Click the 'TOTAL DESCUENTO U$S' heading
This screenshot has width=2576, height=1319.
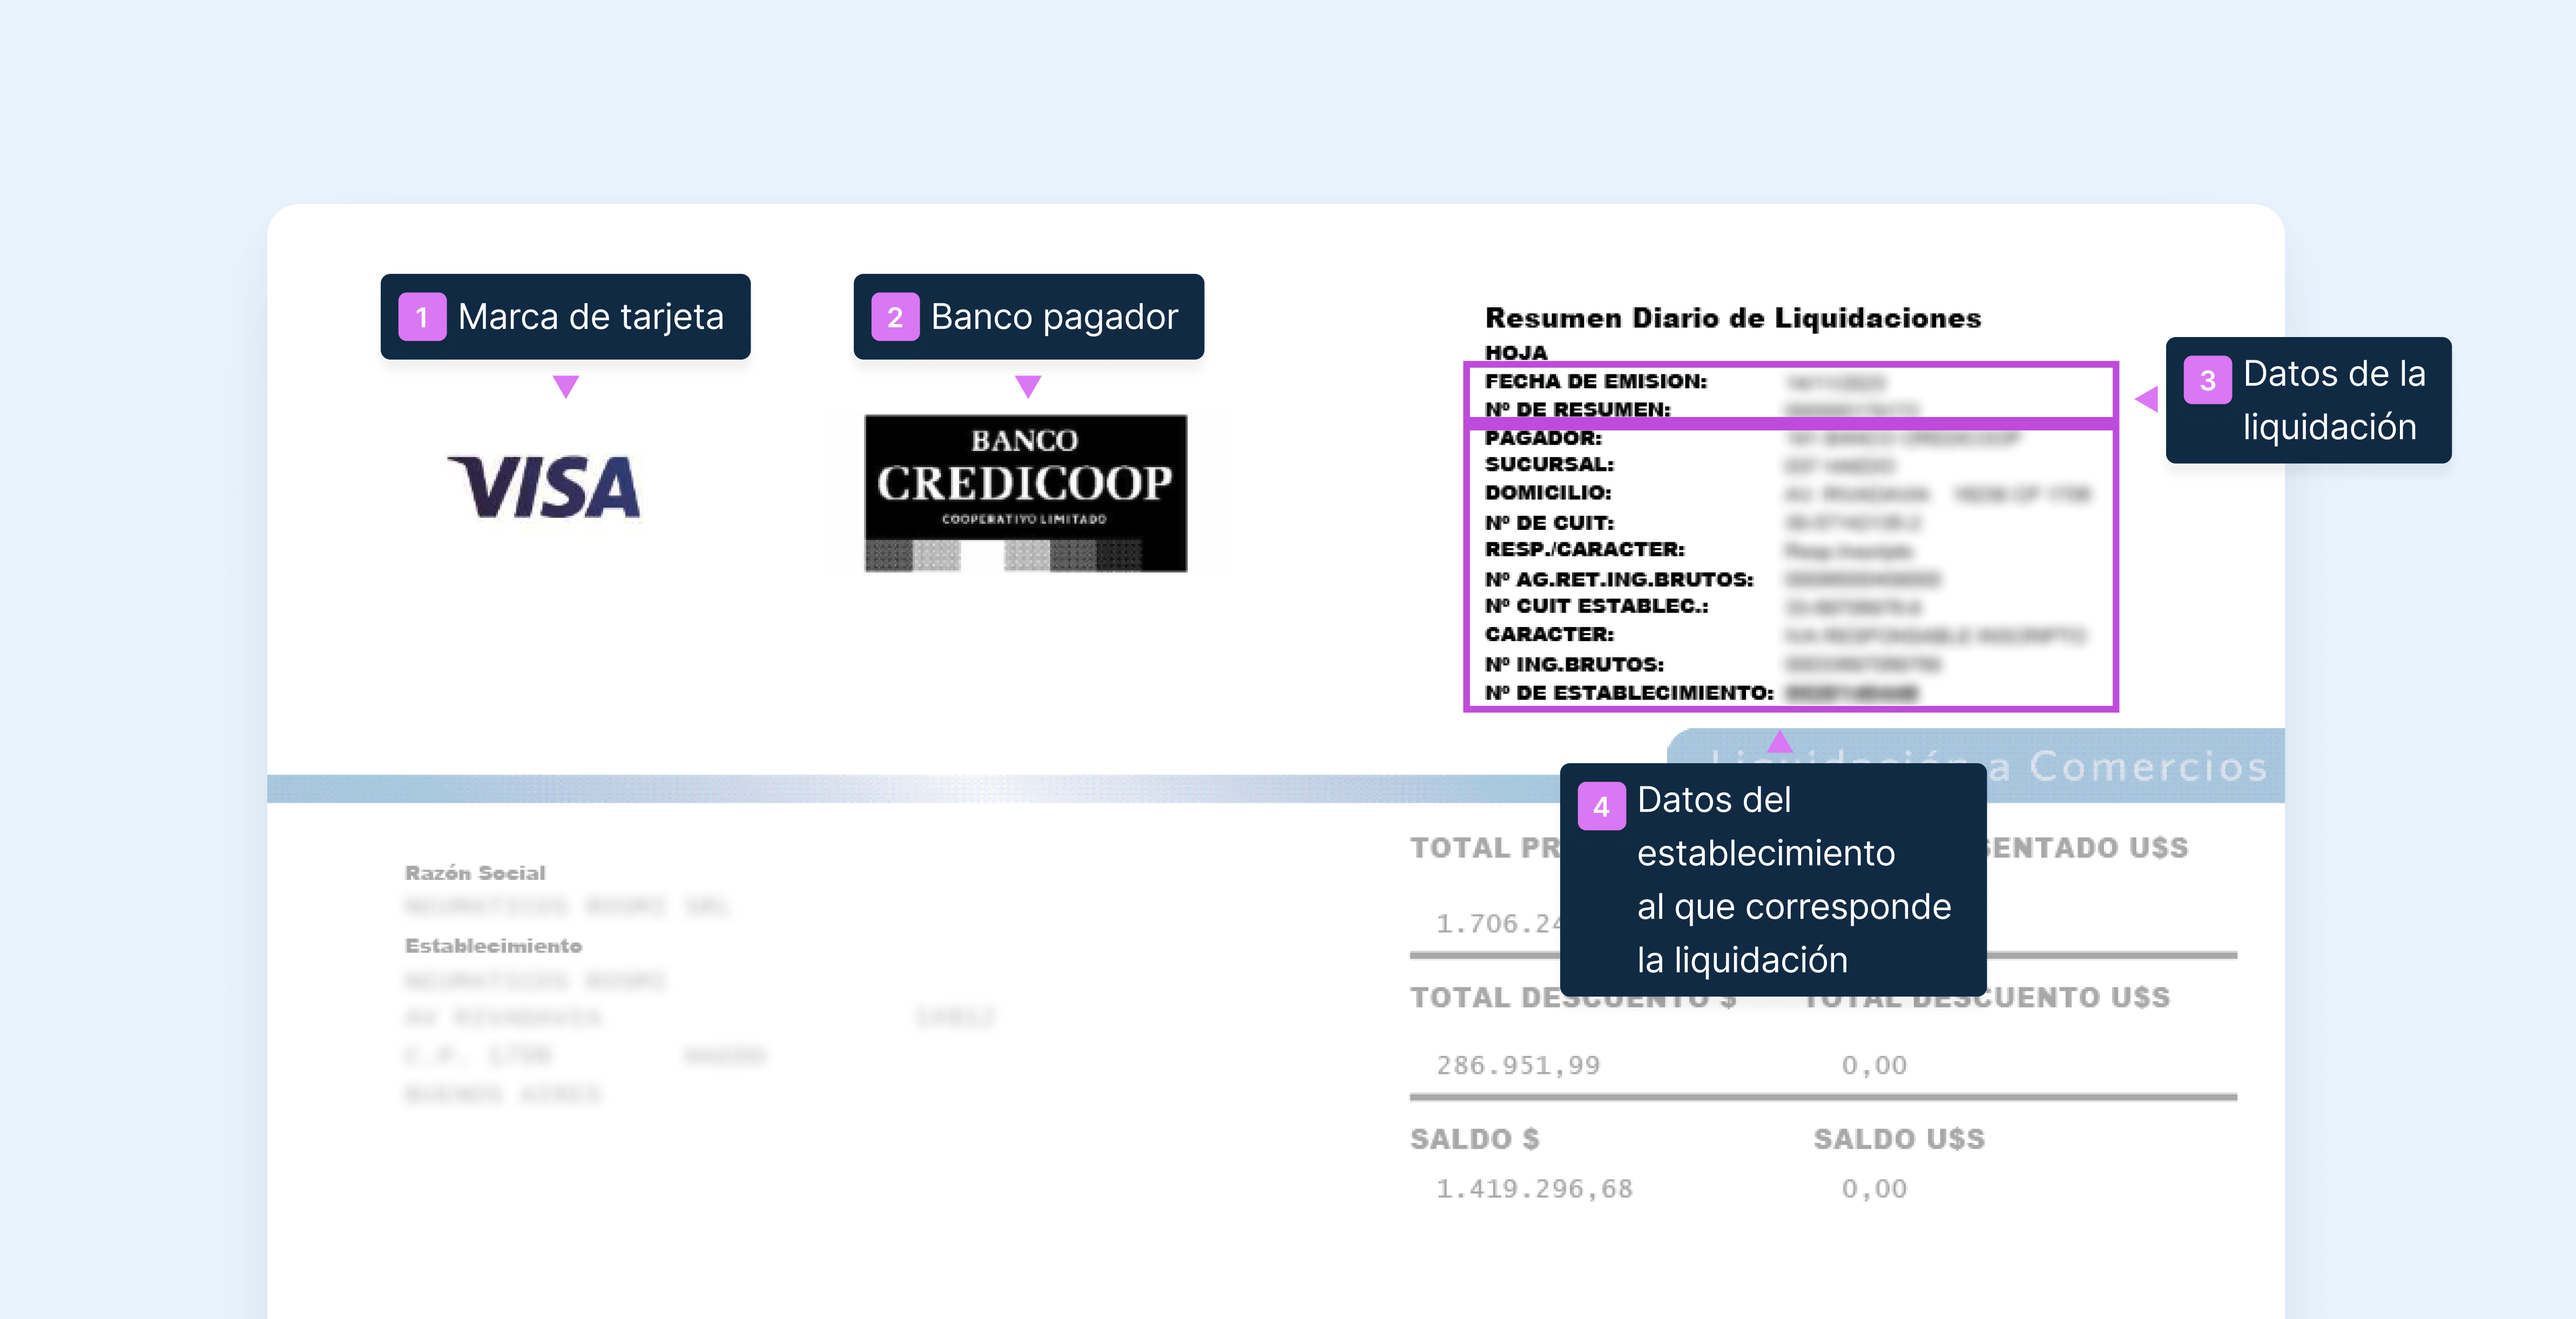1988,997
